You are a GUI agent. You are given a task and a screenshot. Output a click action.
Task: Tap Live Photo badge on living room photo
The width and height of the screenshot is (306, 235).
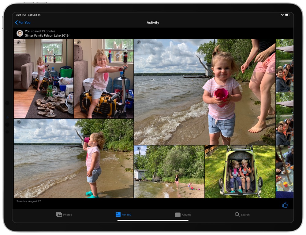(x=19, y=42)
